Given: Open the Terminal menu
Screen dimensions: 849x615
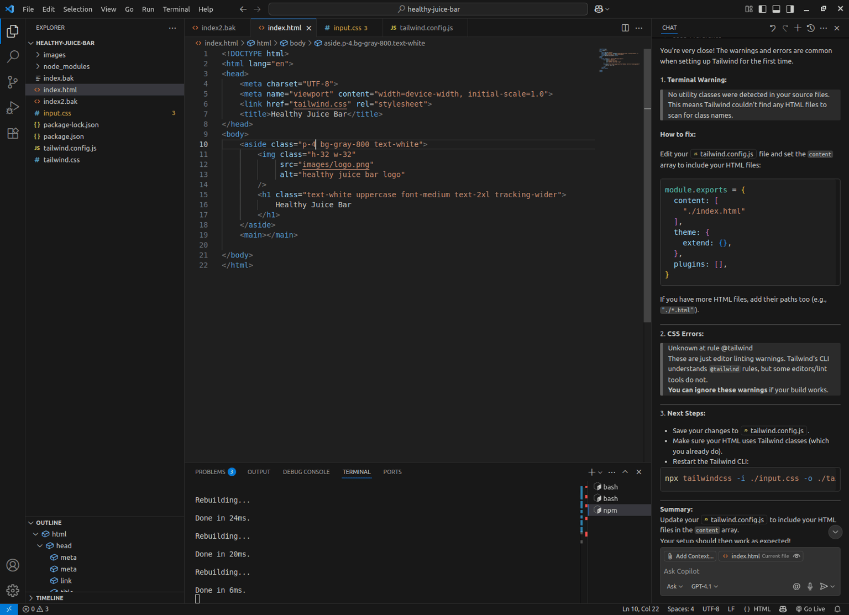Looking at the screenshot, I should 176,9.
